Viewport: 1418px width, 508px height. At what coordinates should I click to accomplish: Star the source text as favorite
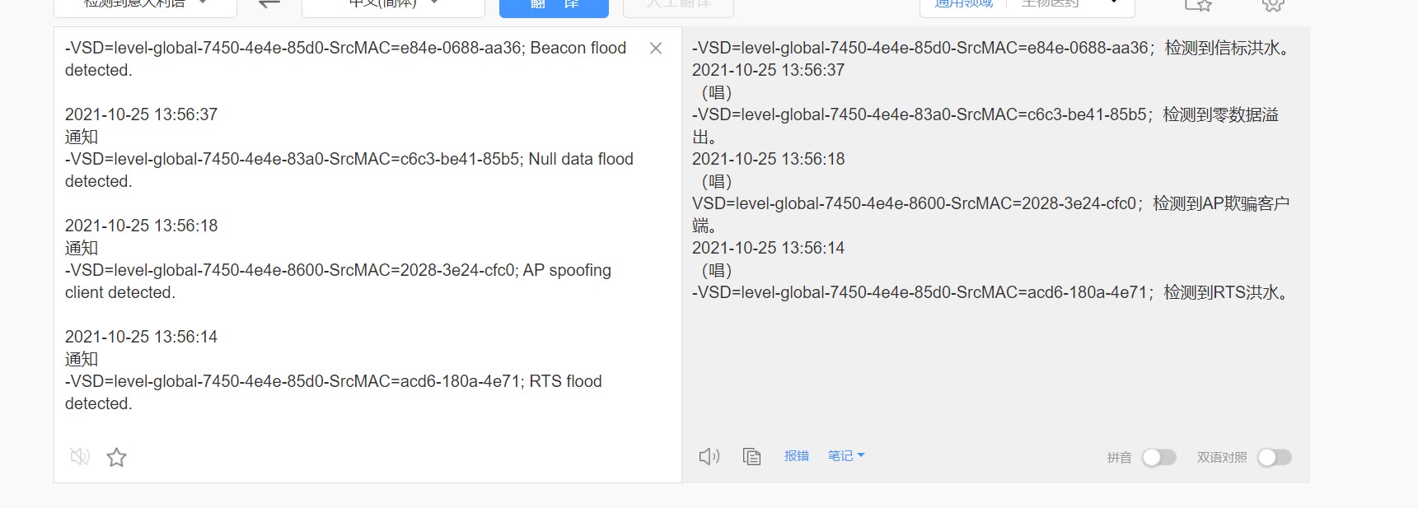click(117, 457)
